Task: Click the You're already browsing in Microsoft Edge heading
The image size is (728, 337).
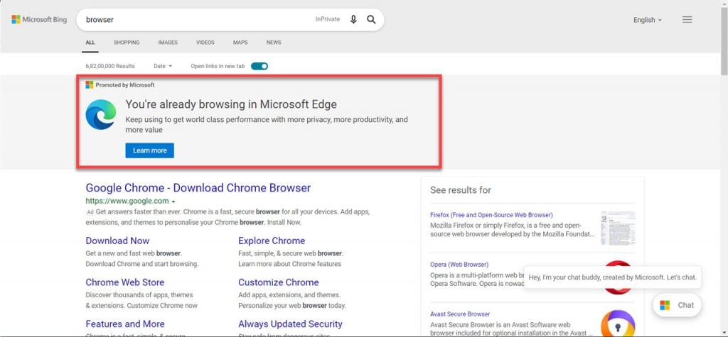Action: pos(231,104)
